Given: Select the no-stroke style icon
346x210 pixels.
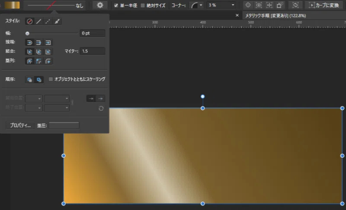Looking at the screenshot, I should pos(29,21).
